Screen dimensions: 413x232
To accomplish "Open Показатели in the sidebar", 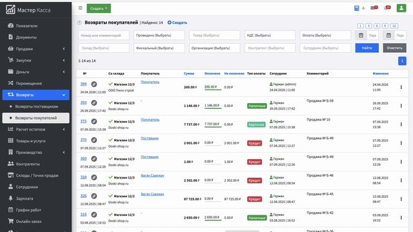I will click(x=36, y=26).
